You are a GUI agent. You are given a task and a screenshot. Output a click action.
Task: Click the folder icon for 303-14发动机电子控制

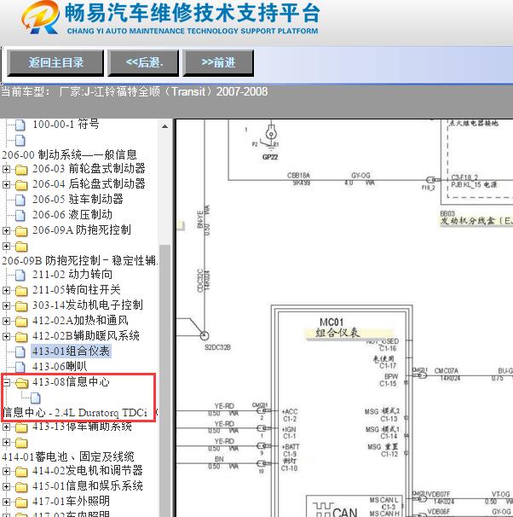(21, 305)
